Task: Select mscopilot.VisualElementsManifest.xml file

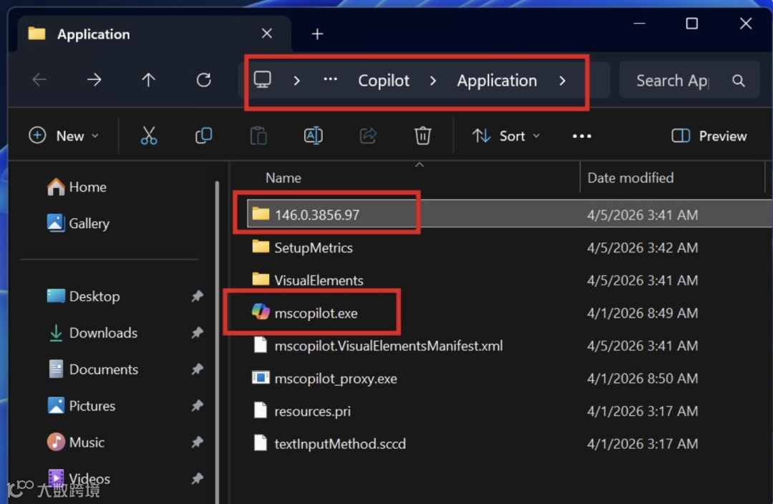Action: click(389, 346)
